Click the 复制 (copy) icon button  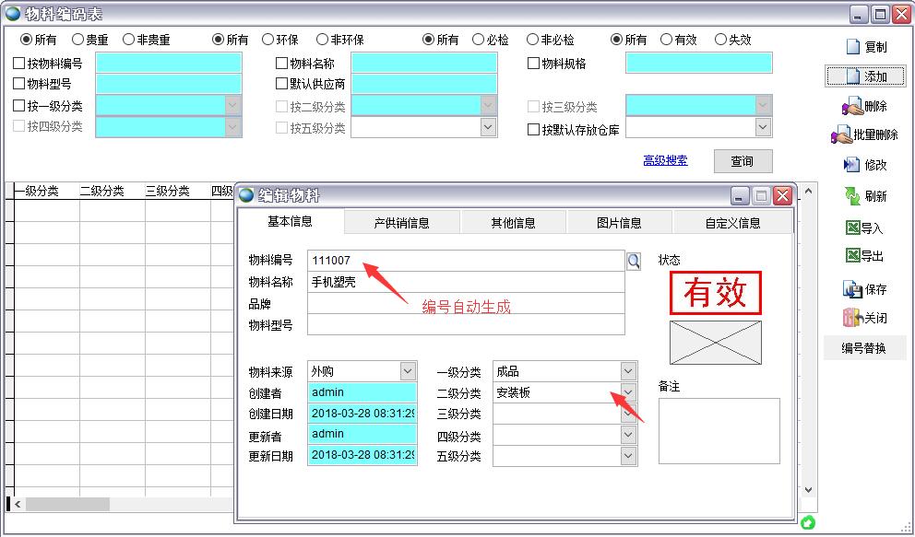click(864, 47)
